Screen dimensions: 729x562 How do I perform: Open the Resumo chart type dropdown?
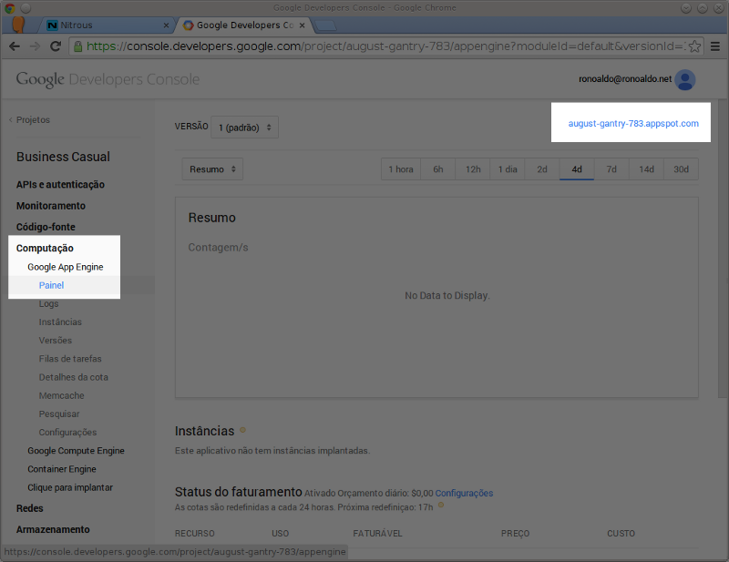(212, 169)
